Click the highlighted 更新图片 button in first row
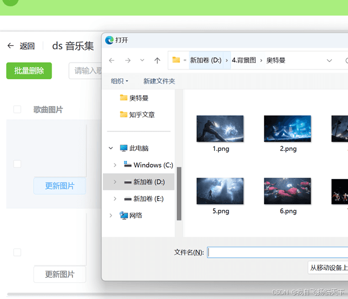 point(60,186)
